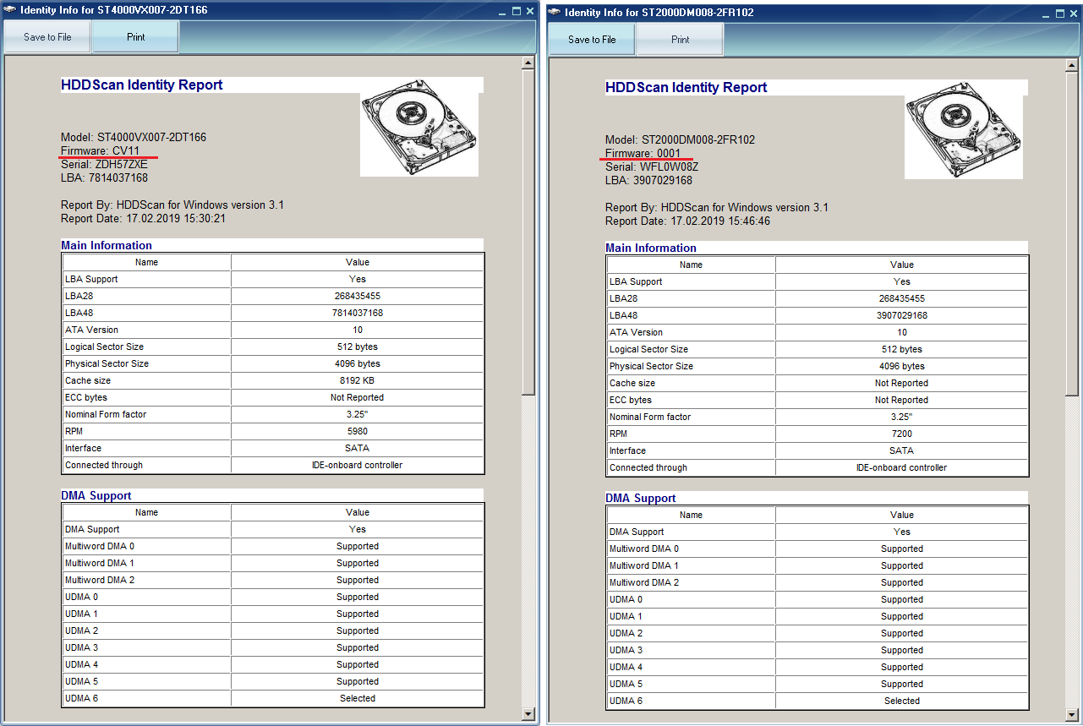
Task: Click hard drive image in right report
Action: point(964,136)
